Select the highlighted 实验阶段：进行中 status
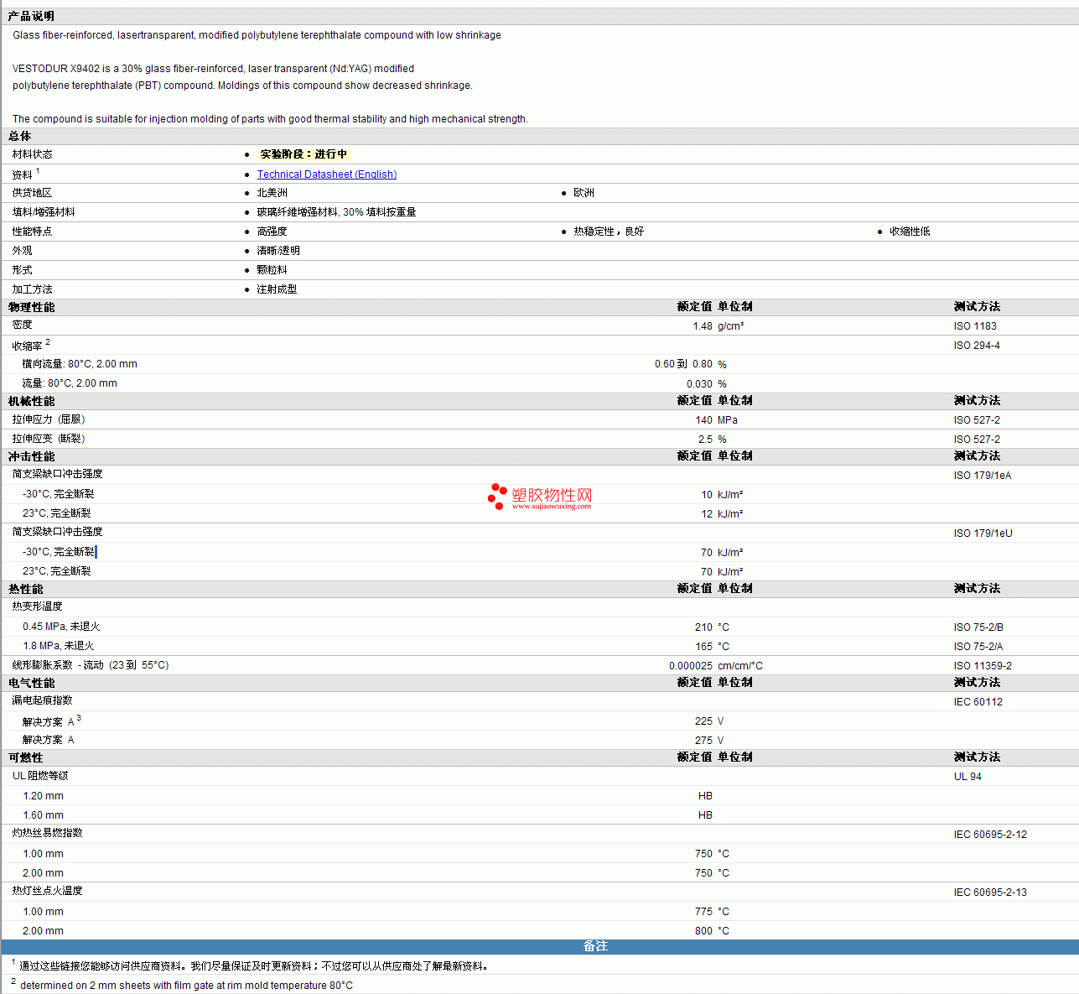This screenshot has height=994, width=1079. click(x=303, y=154)
